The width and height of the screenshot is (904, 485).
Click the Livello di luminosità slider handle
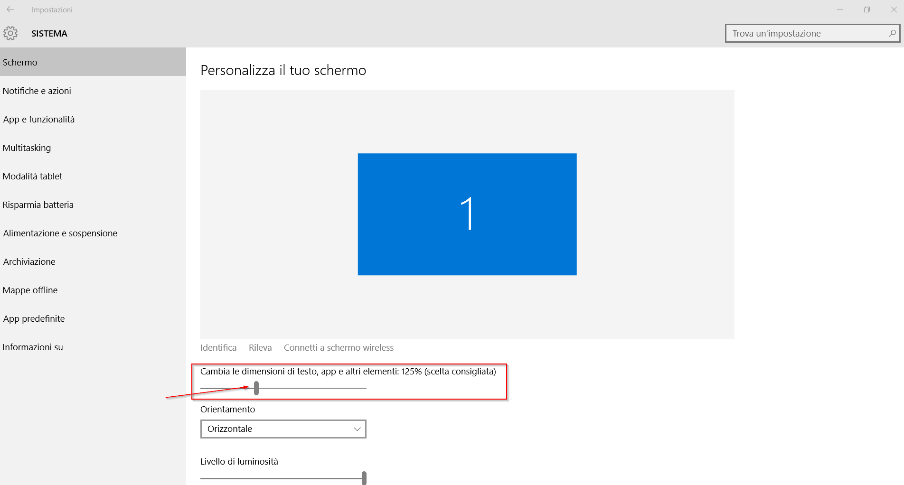pyautogui.click(x=364, y=478)
